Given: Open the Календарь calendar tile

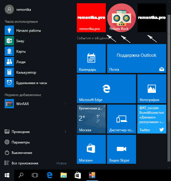Looking at the screenshot, I should pos(91,58).
